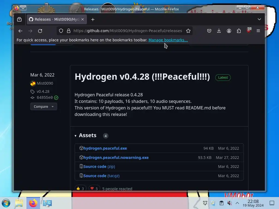
Task: Click Show Desktop taskbar button
Action: (272, 203)
